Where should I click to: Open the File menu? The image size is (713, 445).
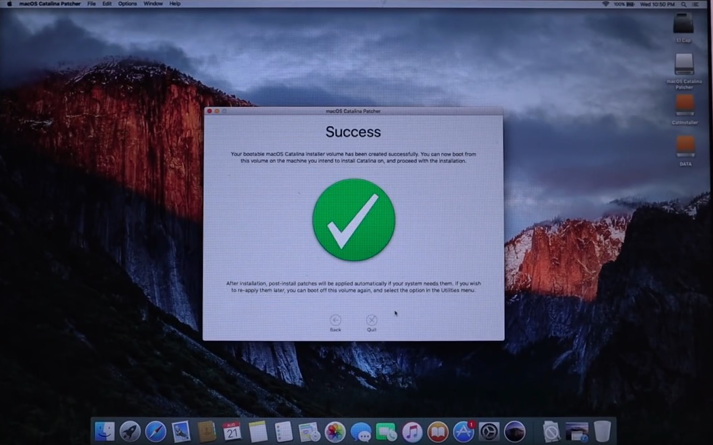(92, 3)
